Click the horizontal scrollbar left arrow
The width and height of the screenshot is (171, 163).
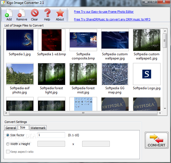[x=6, y=113]
